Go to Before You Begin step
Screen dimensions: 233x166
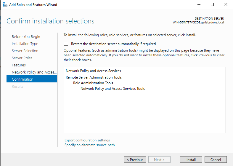[x=26, y=36]
